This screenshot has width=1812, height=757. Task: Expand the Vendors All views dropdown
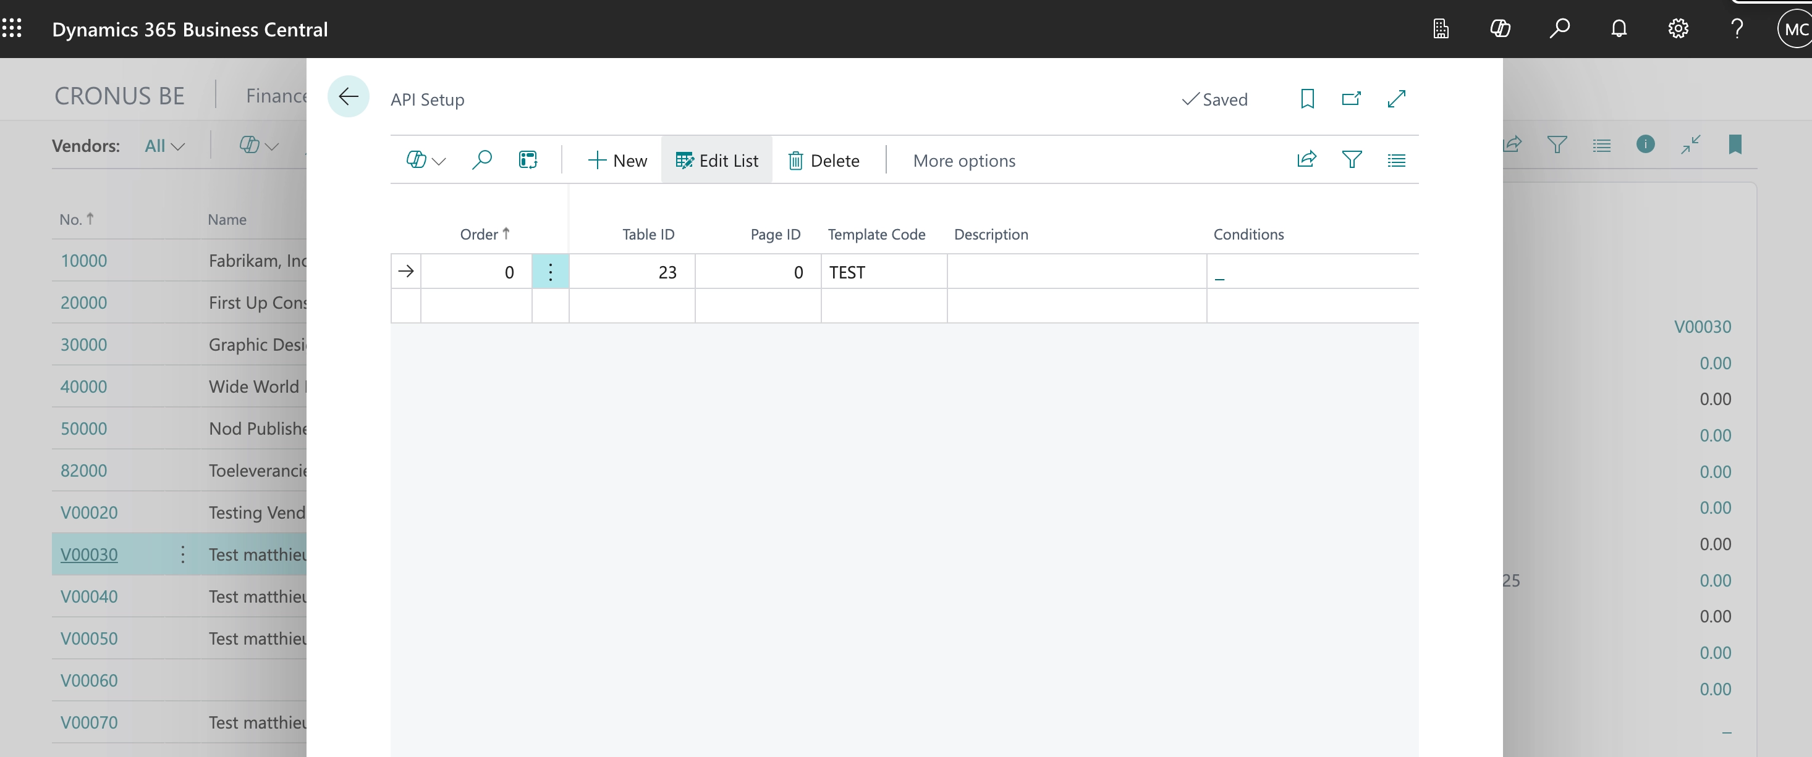[164, 146]
